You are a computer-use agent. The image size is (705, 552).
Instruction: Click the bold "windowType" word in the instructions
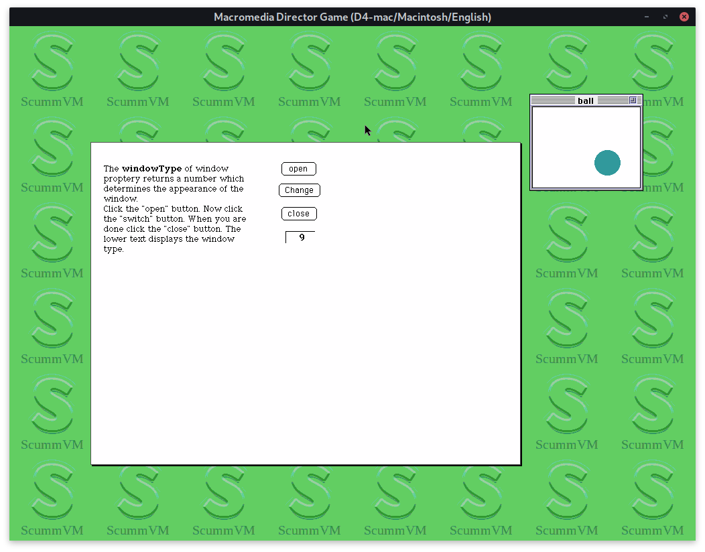(152, 169)
